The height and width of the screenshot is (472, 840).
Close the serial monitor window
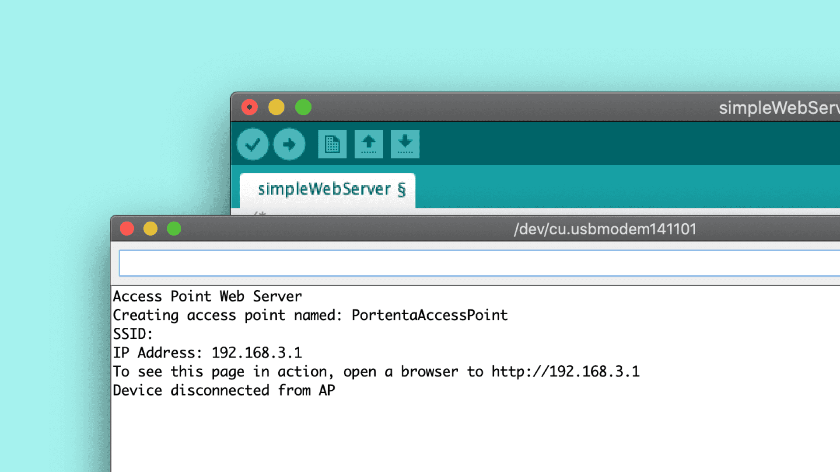pos(127,229)
